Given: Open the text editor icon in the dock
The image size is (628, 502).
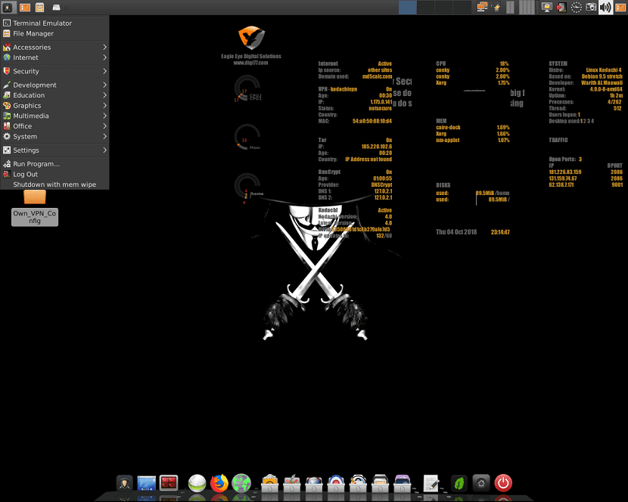Looking at the screenshot, I should (432, 482).
